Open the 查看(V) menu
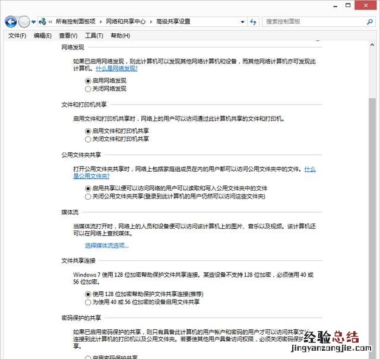Image resolution: width=380 pixels, height=359 pixels. coord(68,36)
